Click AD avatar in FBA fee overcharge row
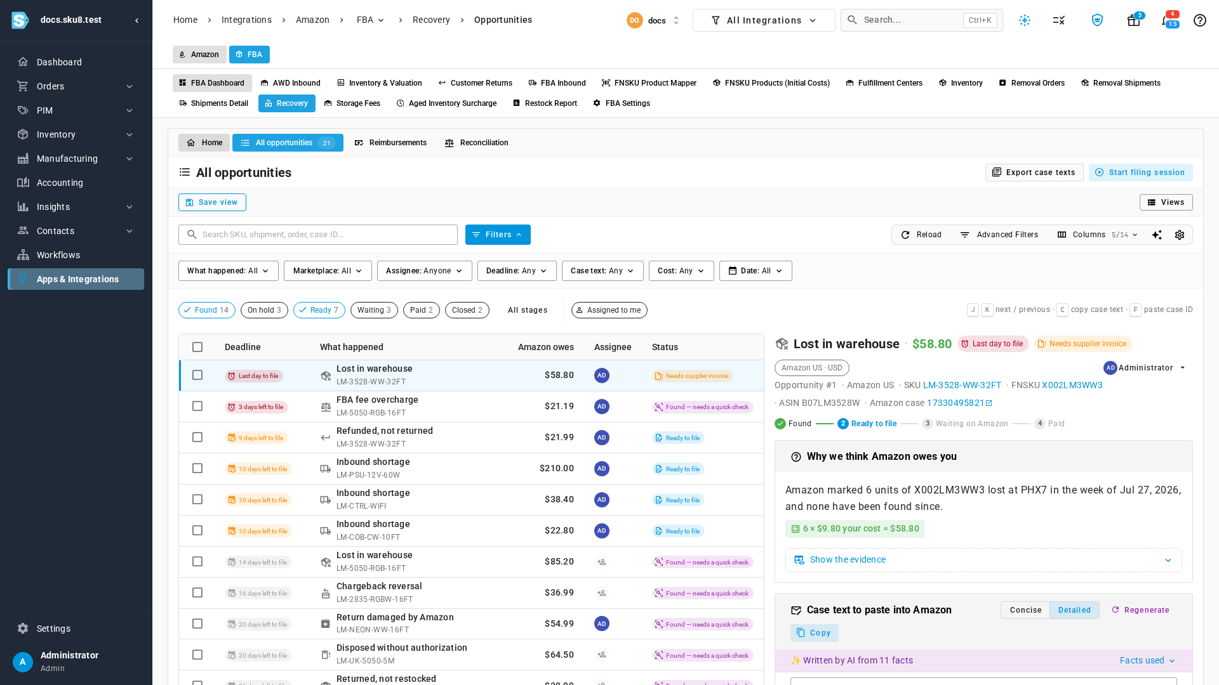This screenshot has width=1219, height=685. click(601, 407)
